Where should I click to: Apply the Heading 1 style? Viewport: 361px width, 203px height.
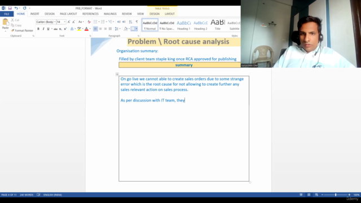point(184,25)
